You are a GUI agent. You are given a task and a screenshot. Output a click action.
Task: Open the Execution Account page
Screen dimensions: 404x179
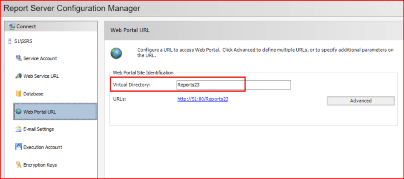coord(43,147)
